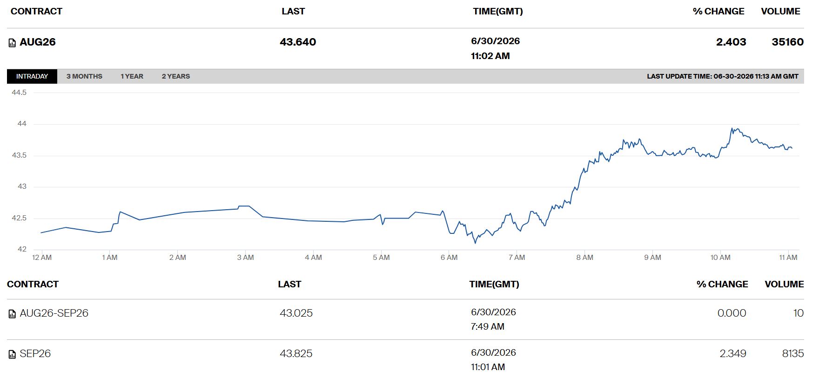Click the chart line peak after 10 AM

pos(732,129)
